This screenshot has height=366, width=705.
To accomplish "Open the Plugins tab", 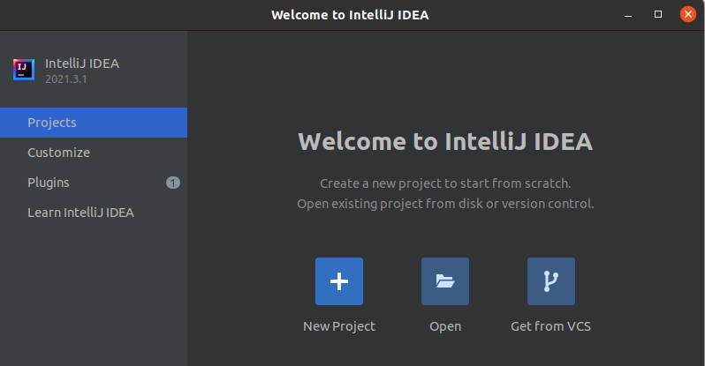I will 49,183.
